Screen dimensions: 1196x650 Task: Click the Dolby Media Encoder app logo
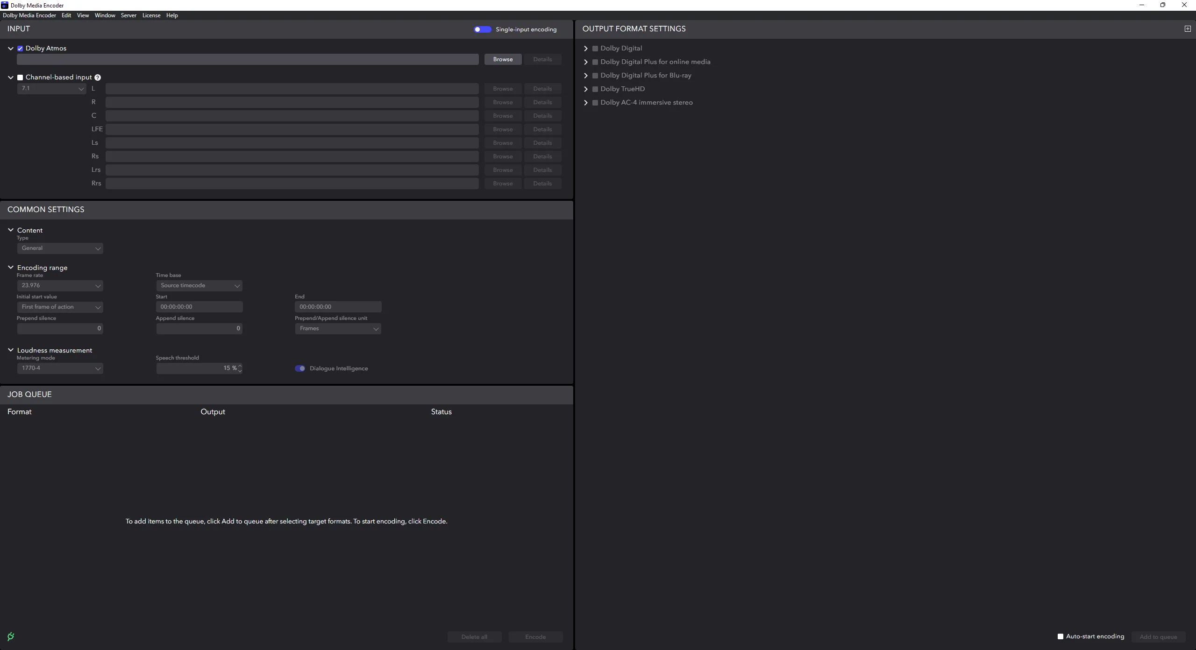pyautogui.click(x=5, y=5)
